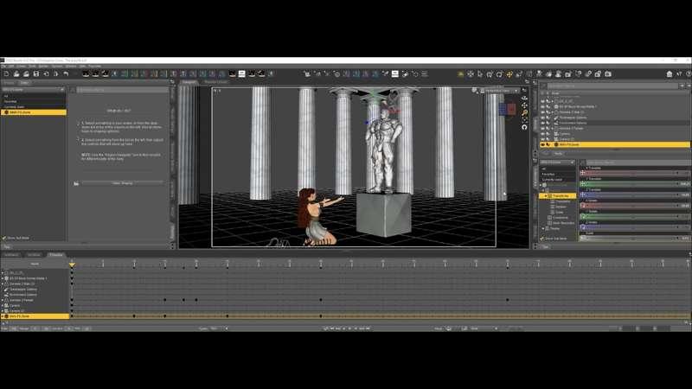
Task: Click the first blue translate slider
Action: pos(635,194)
